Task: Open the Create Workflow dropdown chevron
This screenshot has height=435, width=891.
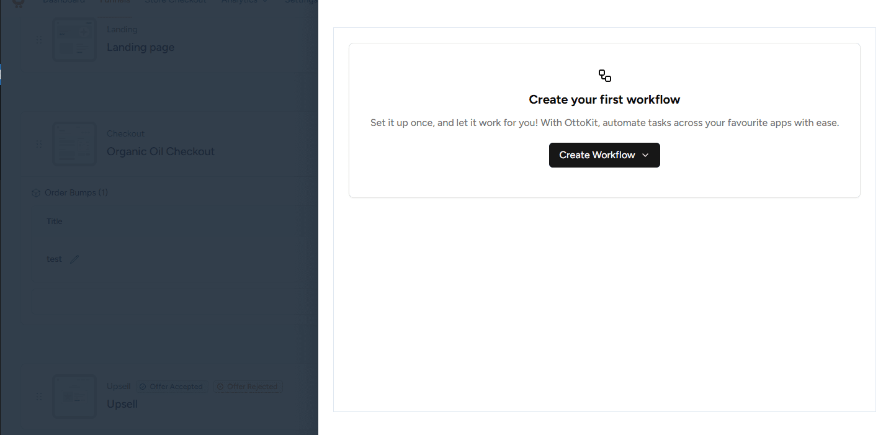Action: click(645, 155)
